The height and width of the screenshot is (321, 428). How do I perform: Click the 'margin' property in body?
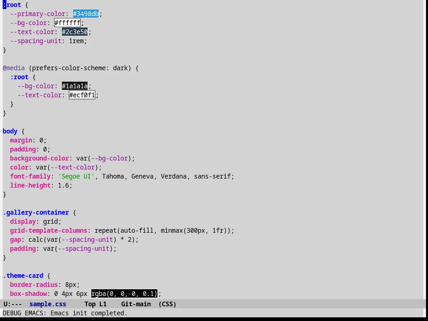(21, 140)
